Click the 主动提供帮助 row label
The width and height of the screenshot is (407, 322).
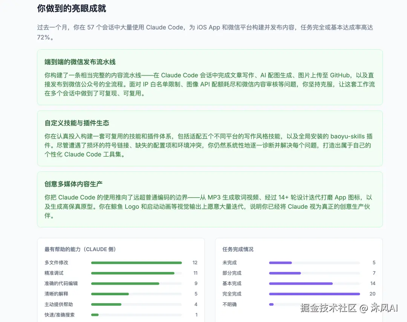coord(59,304)
